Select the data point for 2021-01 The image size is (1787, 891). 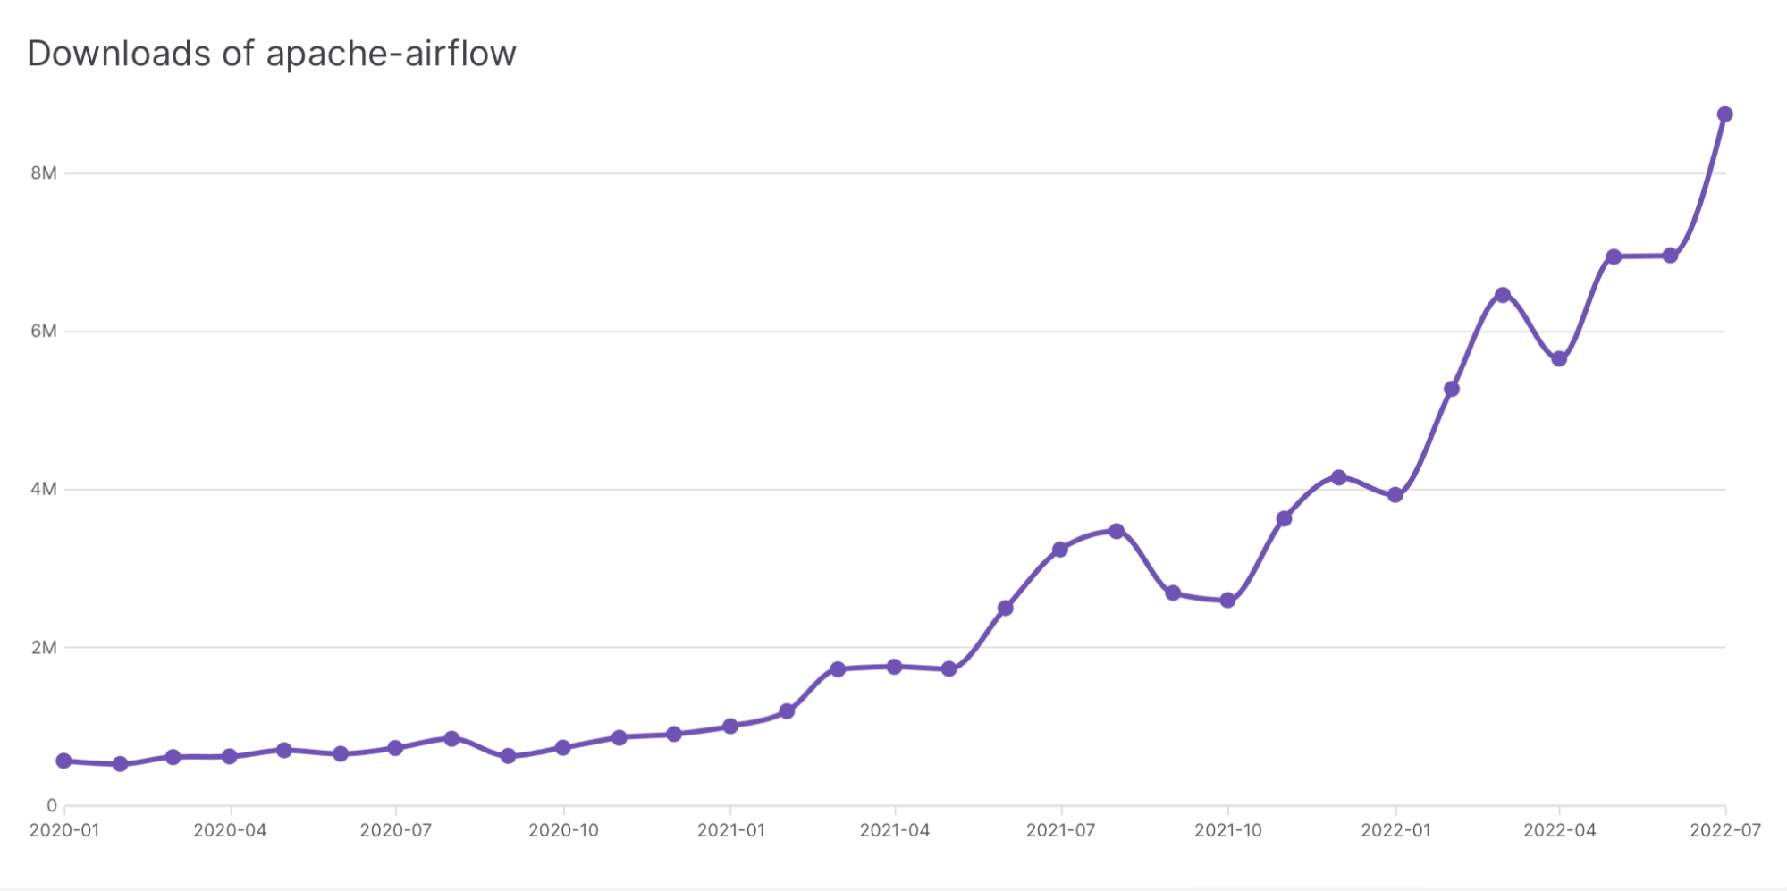point(730,726)
